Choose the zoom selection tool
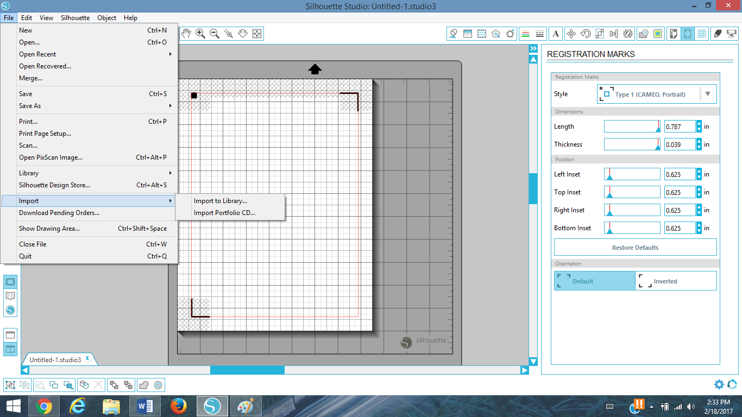This screenshot has height=417, width=742. point(229,34)
